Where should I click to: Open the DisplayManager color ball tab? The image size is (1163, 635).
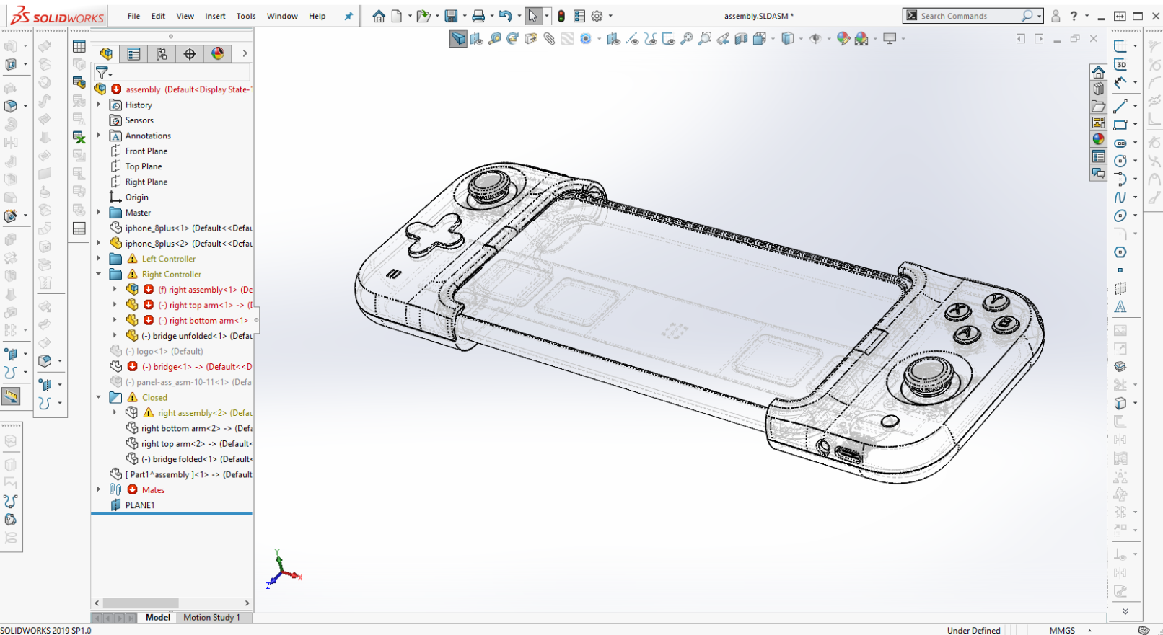tap(217, 53)
